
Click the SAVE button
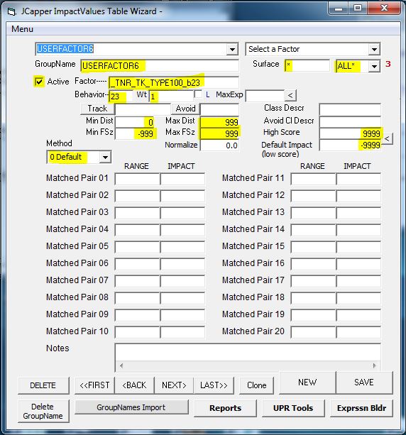[364, 382]
